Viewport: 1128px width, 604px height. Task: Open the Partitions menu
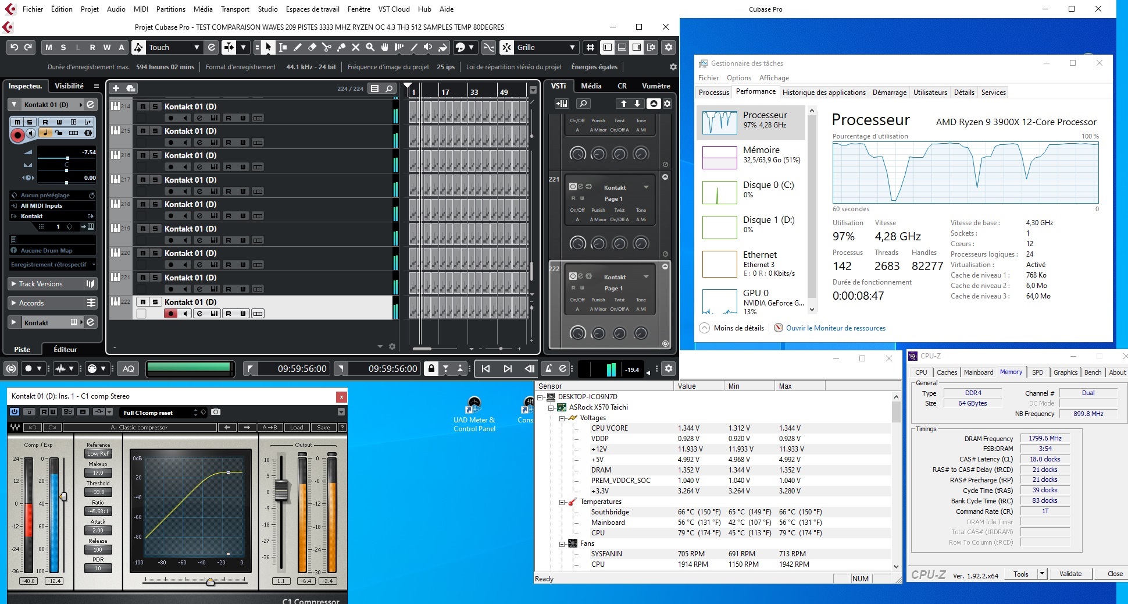(170, 9)
